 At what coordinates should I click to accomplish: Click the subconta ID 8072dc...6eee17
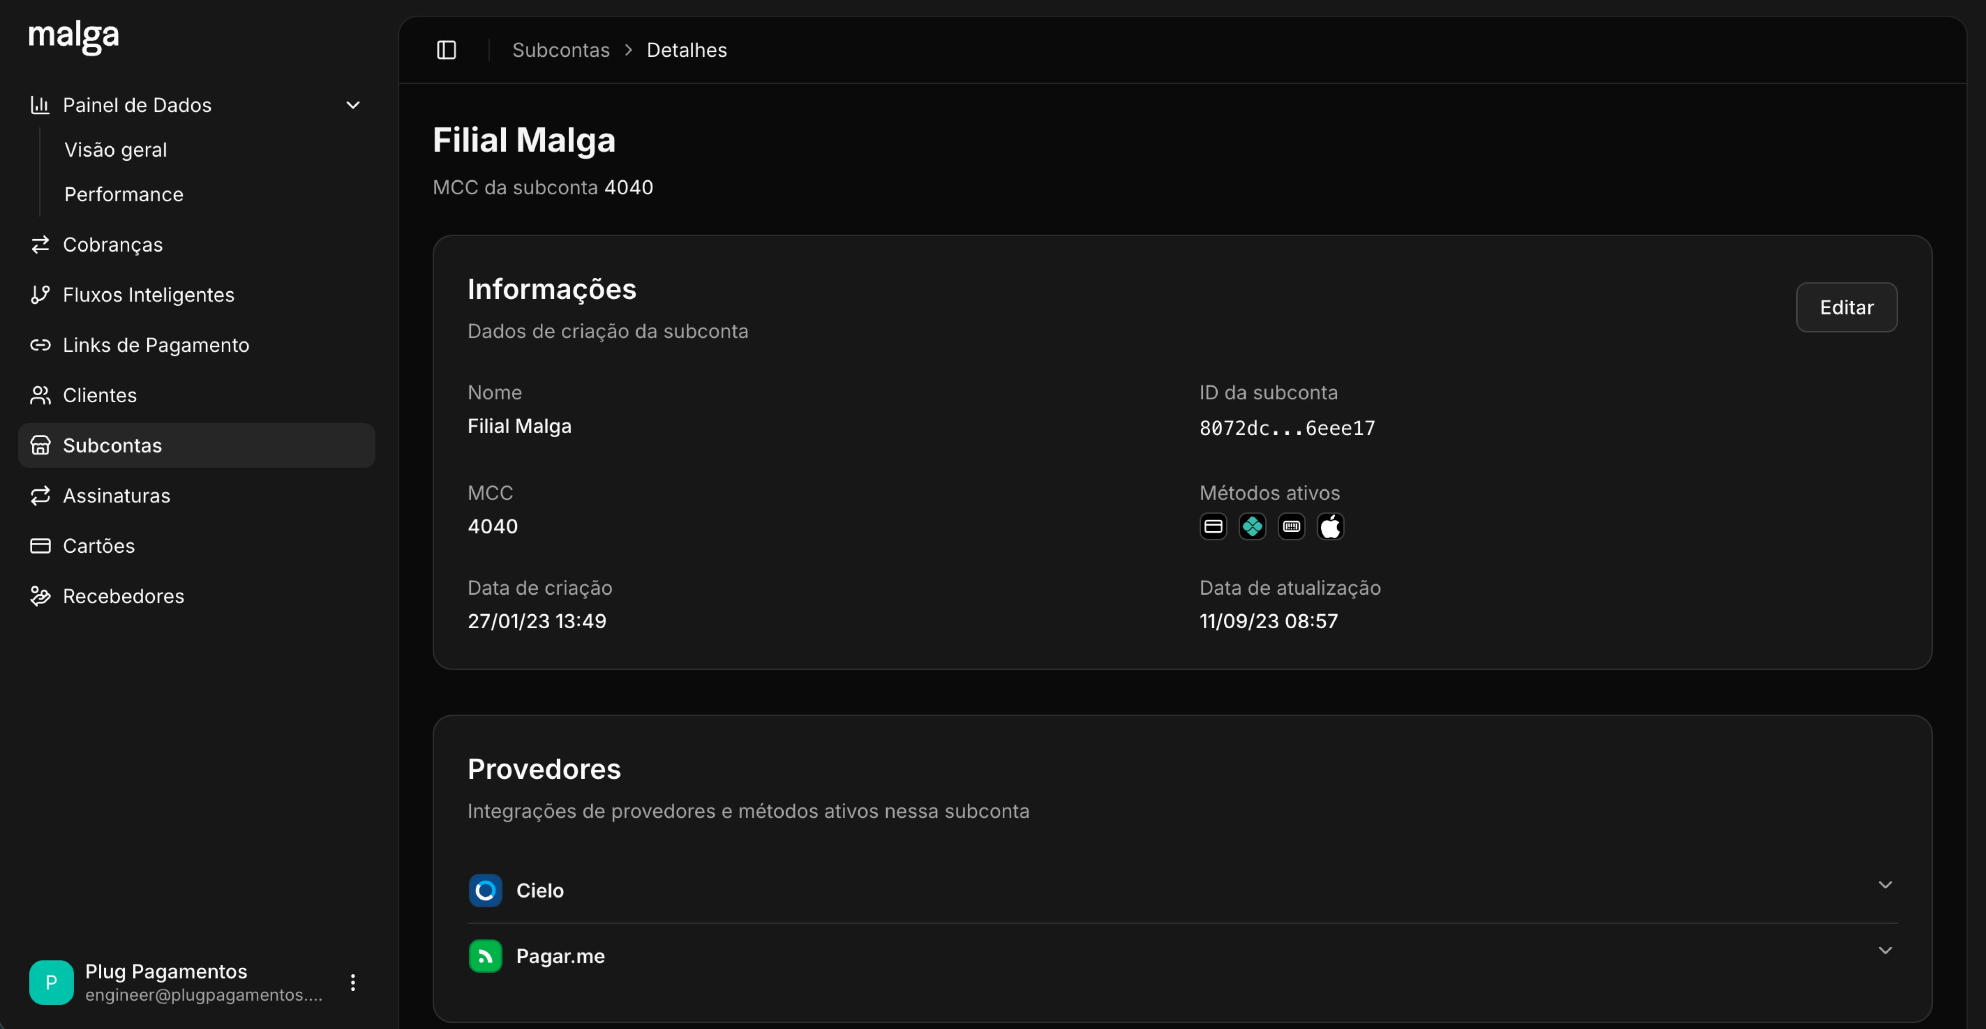[x=1287, y=428]
